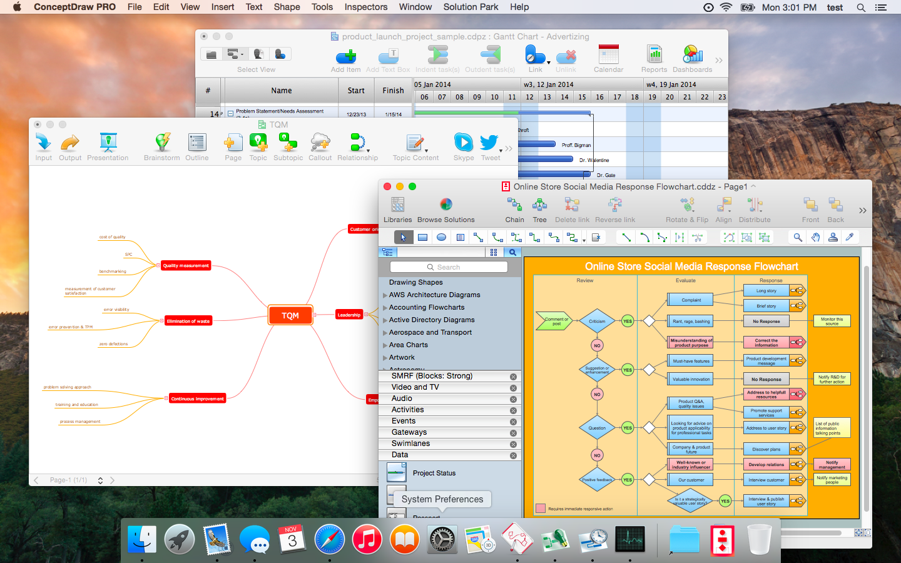Open Link dropdown in Gantt toolbar
Image resolution: width=901 pixels, height=563 pixels.
(549, 63)
